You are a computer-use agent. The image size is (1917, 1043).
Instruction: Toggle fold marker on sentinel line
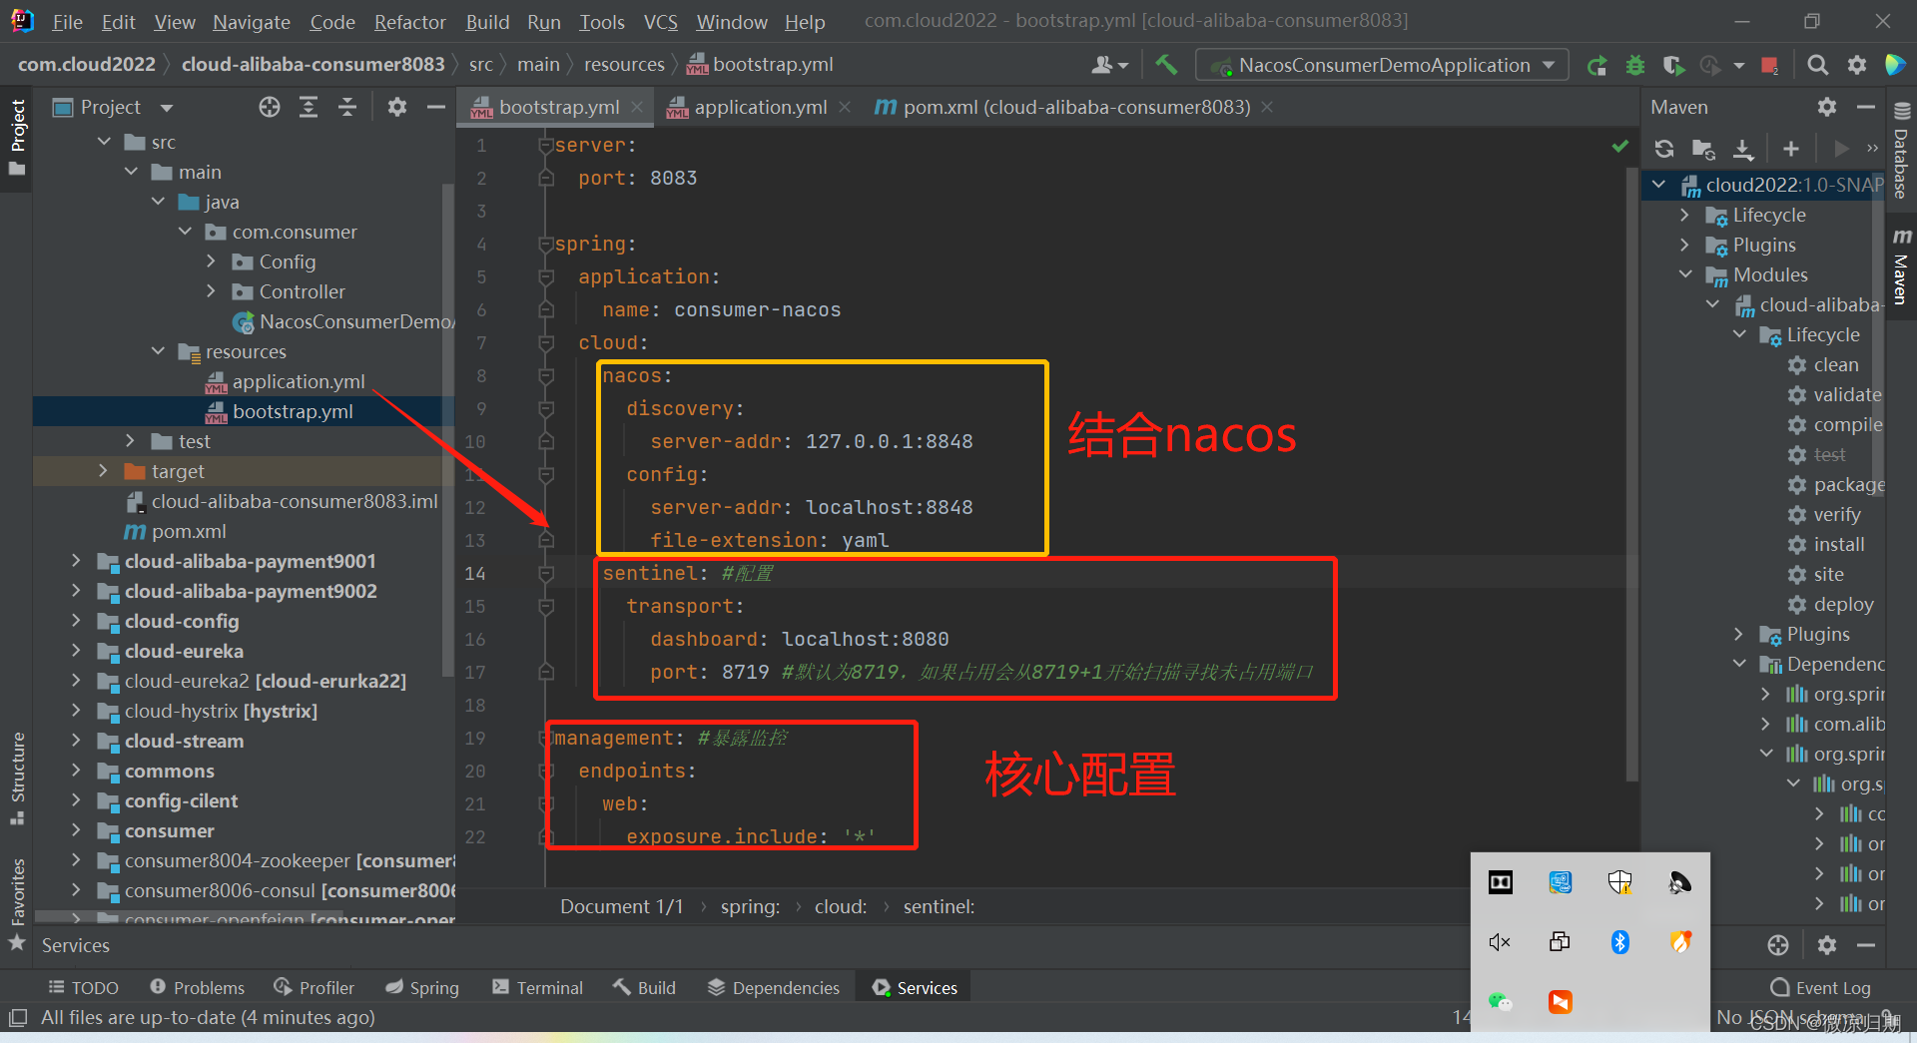tap(546, 574)
